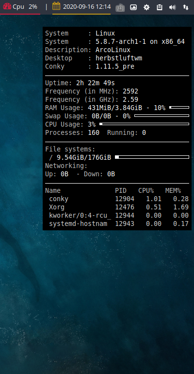Viewport: 194px width, 374px height.
Task: Click the CPU Usage progress bar
Action: pos(144,124)
